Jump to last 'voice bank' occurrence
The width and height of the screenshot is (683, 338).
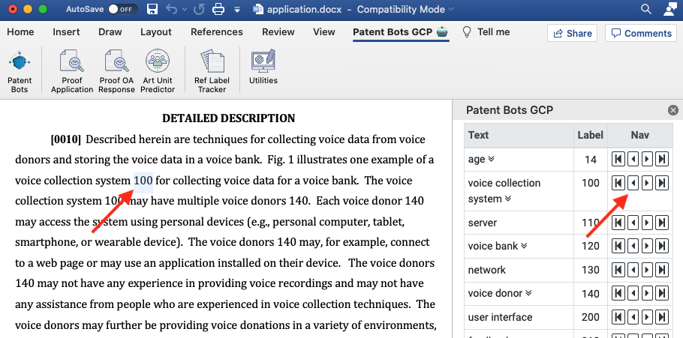click(662, 247)
